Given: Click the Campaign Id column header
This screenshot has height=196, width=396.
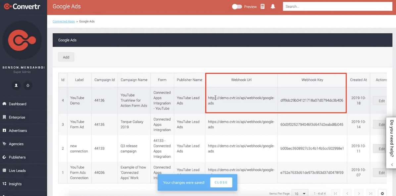Looking at the screenshot, I should point(105,80).
